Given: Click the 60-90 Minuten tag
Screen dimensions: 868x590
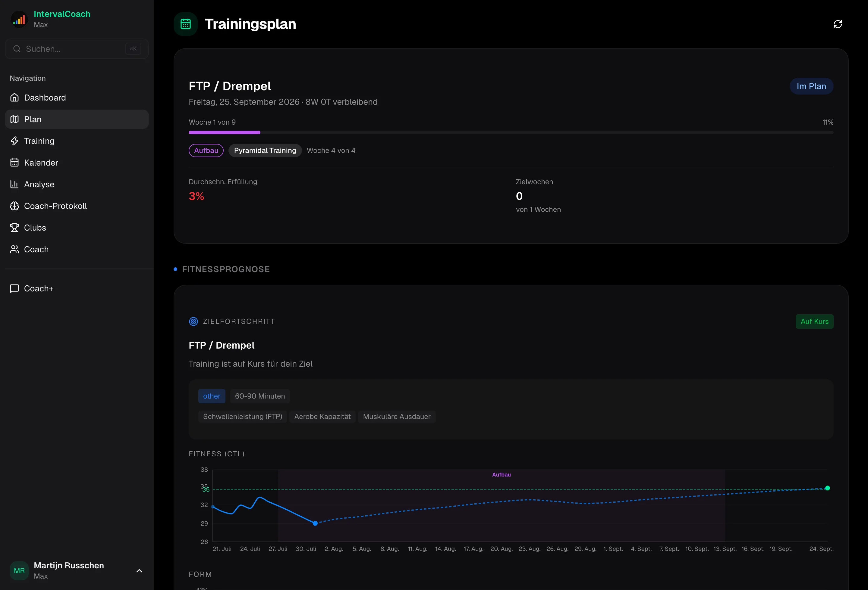Looking at the screenshot, I should (260, 396).
